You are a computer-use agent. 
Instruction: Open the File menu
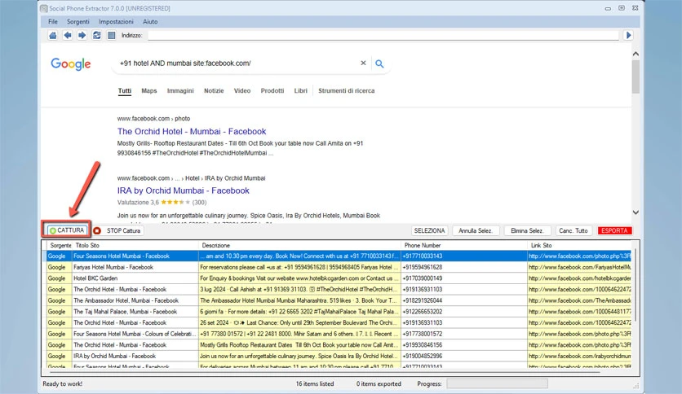(53, 21)
